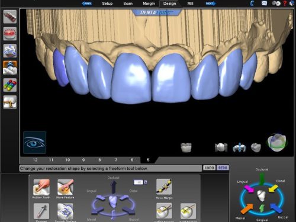The width and height of the screenshot is (296, 222).
Task: Select tooth number 8 tab
Action: tap(99, 160)
